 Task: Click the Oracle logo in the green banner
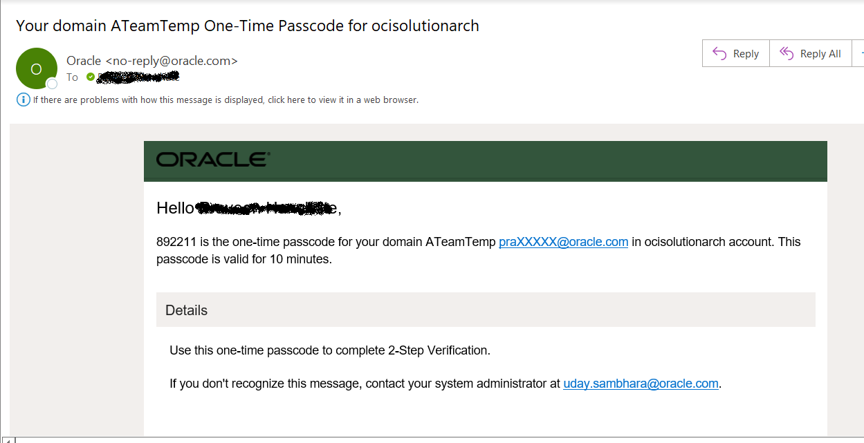coord(213,160)
